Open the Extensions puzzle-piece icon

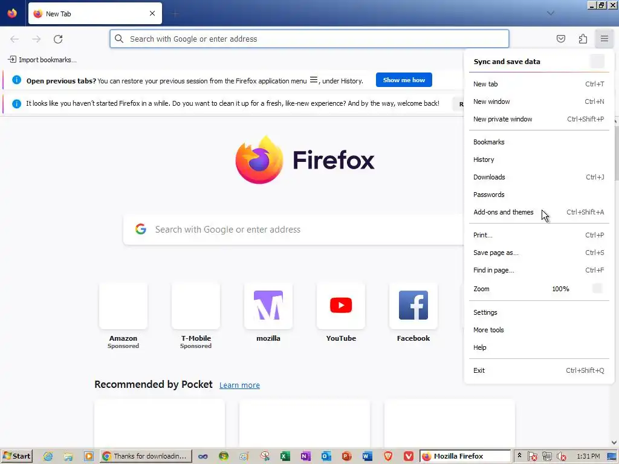point(583,39)
